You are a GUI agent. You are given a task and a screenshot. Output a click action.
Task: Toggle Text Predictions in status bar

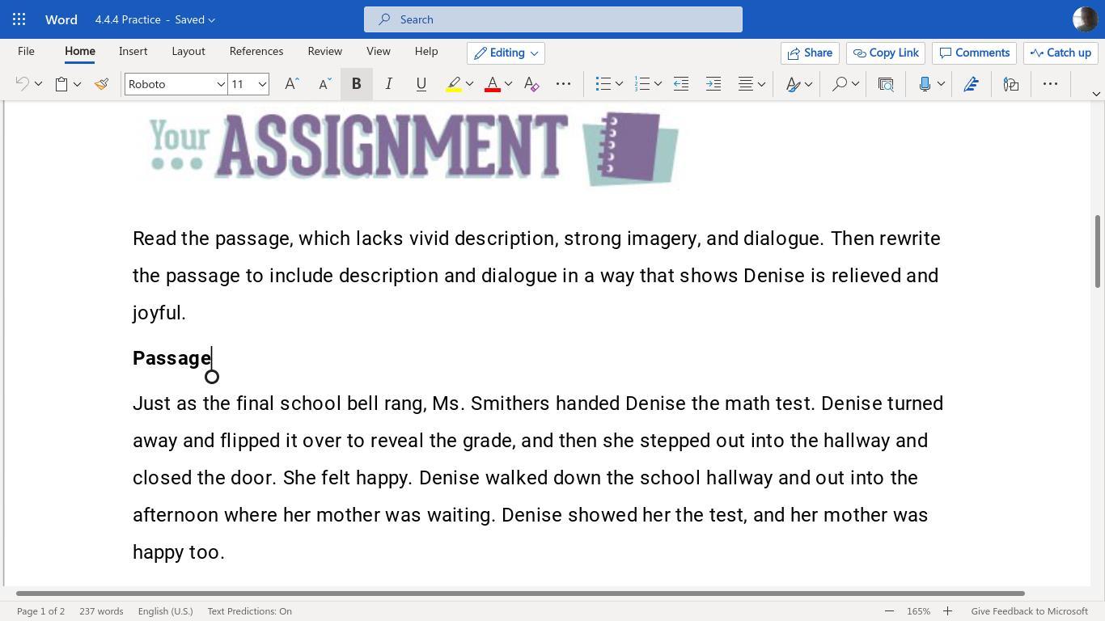pyautogui.click(x=249, y=611)
